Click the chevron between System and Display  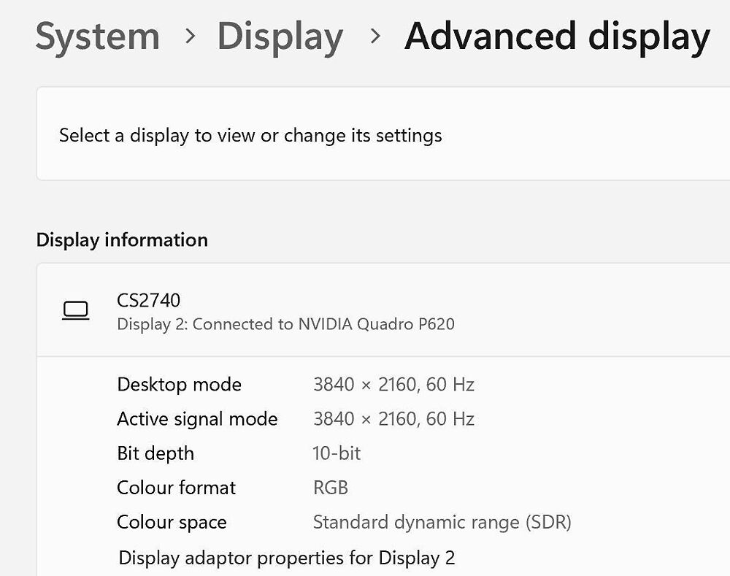coord(191,36)
